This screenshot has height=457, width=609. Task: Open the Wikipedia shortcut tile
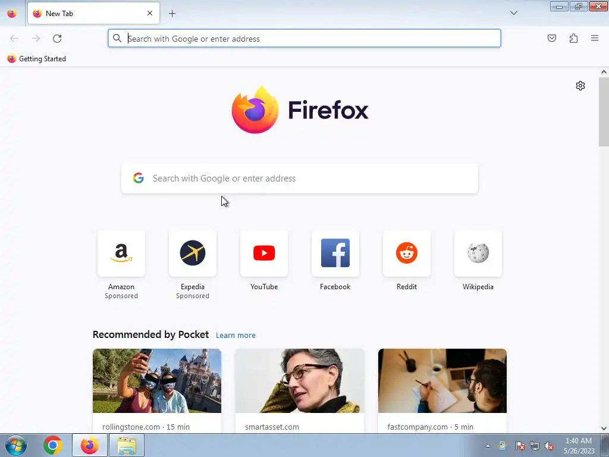pyautogui.click(x=478, y=253)
